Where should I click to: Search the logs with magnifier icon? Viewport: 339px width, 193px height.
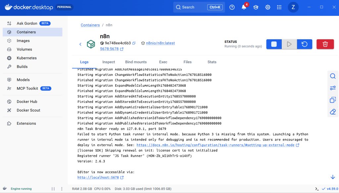333,76
